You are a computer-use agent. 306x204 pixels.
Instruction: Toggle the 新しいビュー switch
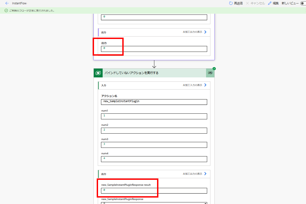[303, 3]
